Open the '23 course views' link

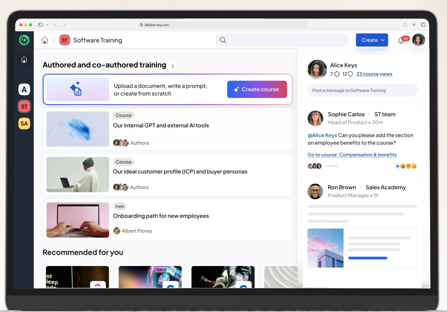tap(374, 74)
